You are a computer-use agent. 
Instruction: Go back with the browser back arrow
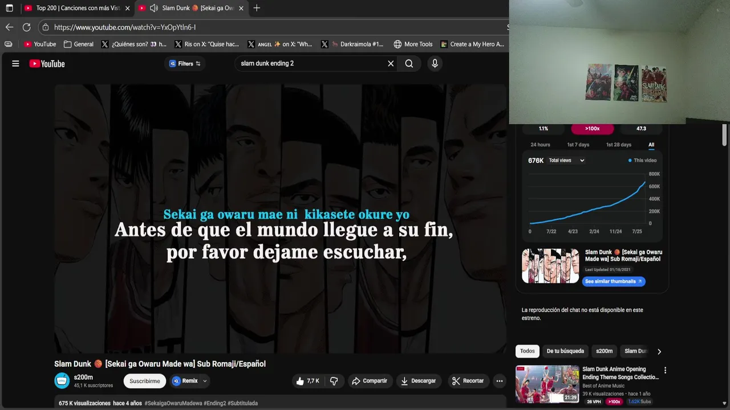[x=9, y=27]
